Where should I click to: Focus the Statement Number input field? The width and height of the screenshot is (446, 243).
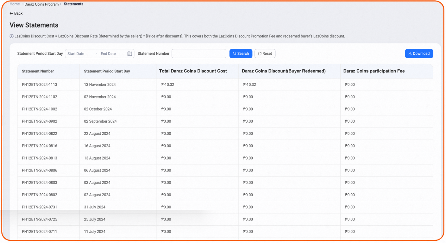tap(199, 54)
